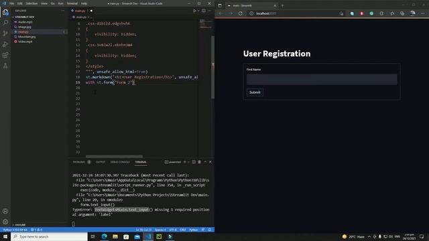Open browser tab actions menu icon

tap(220, 5)
